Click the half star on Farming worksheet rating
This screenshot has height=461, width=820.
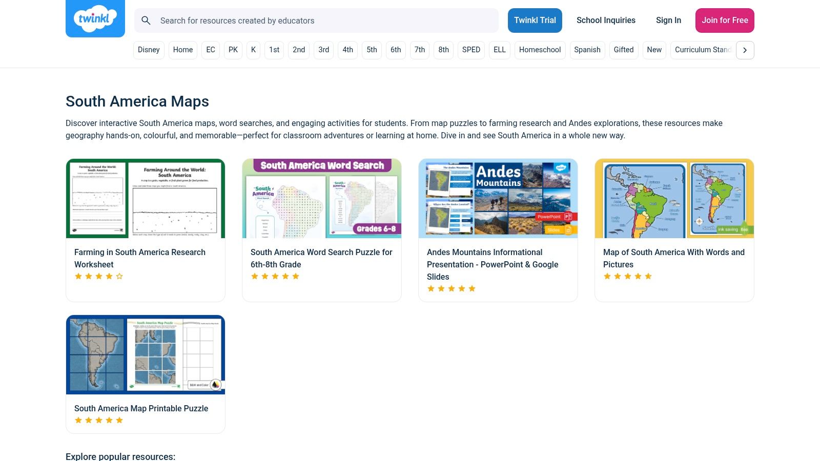point(119,276)
